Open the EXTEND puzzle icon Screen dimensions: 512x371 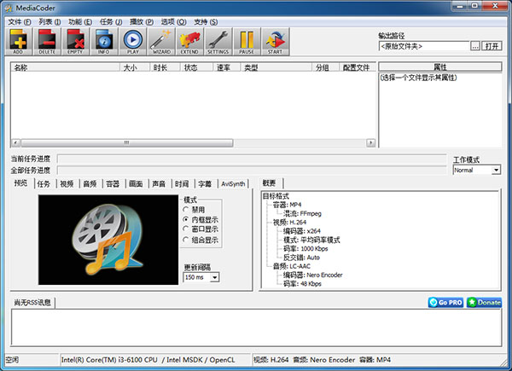point(189,40)
